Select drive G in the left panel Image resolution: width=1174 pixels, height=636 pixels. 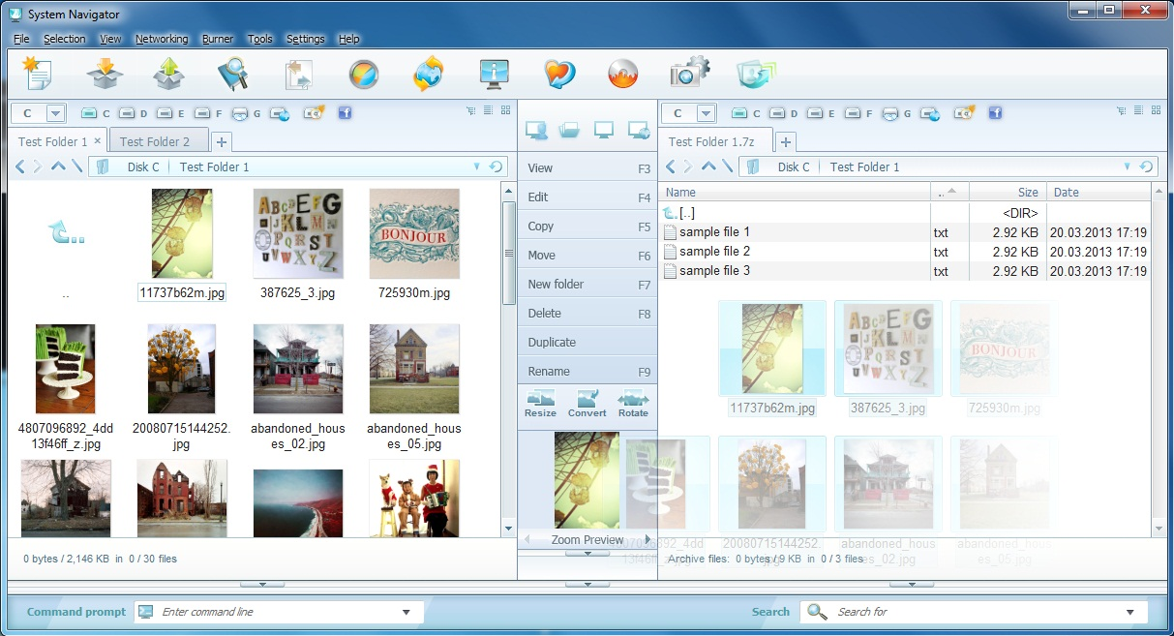tap(247, 113)
